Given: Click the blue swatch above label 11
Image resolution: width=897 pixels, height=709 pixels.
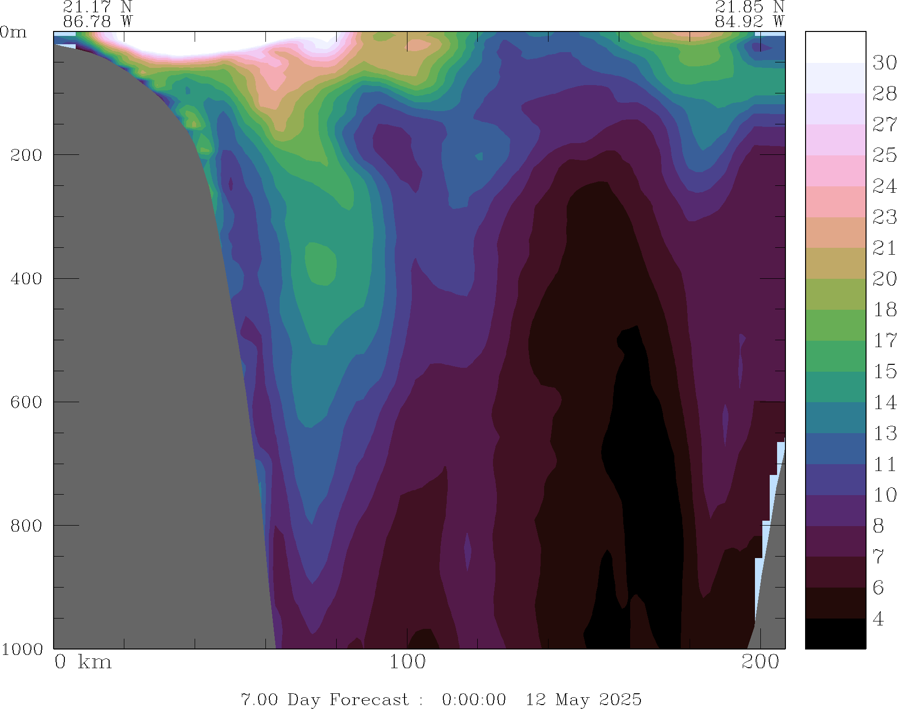Looking at the screenshot, I should [836, 448].
